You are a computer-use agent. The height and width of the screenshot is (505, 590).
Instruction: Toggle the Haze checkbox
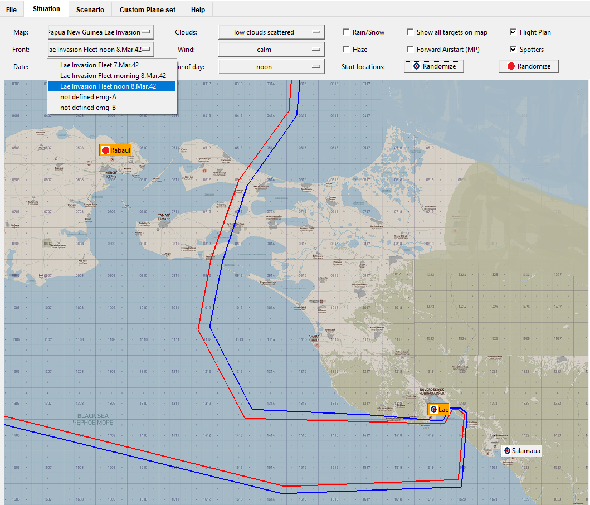click(x=346, y=50)
